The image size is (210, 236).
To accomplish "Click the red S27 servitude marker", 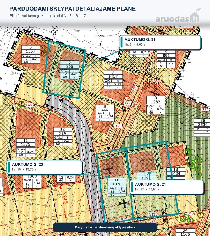I will tap(29, 105).
